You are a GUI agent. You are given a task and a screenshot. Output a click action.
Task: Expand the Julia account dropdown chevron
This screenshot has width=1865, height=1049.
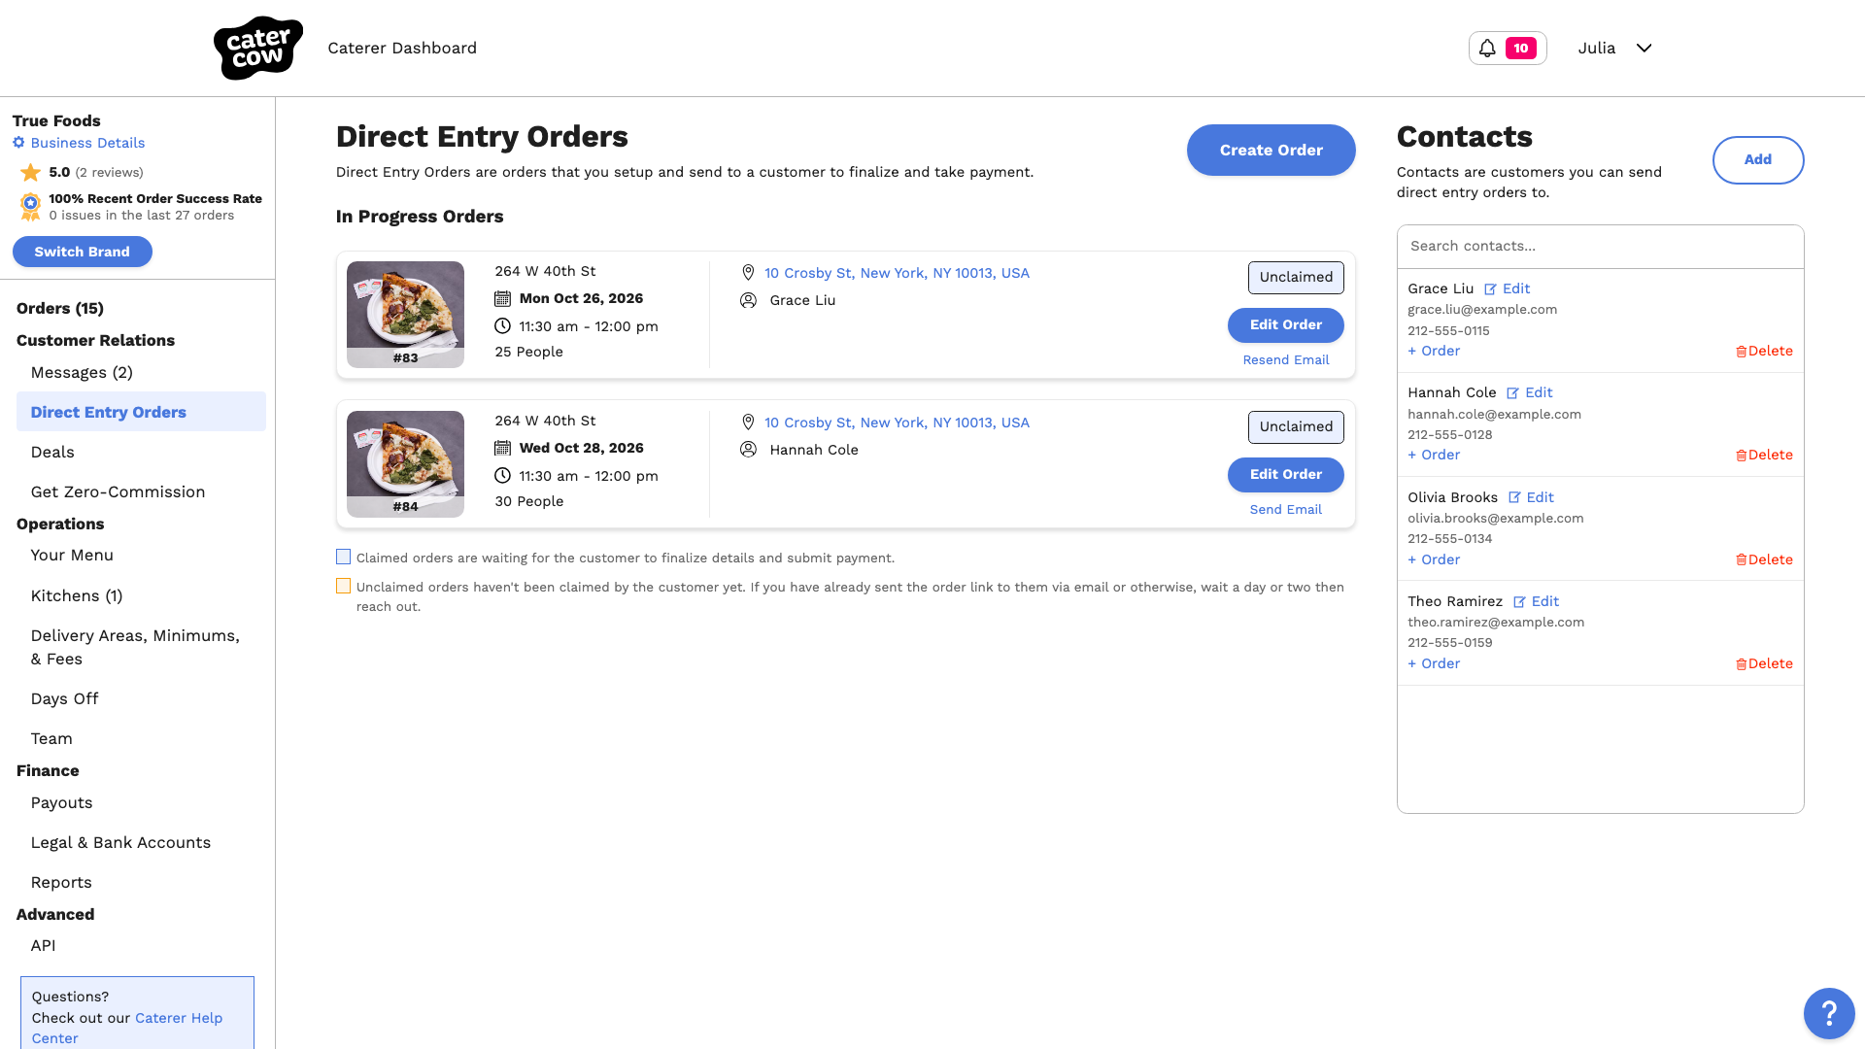click(1644, 48)
